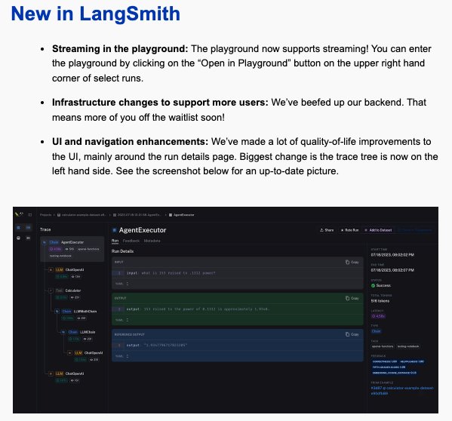Click the input line about 153 raised
452x421 pixels.
point(171,273)
